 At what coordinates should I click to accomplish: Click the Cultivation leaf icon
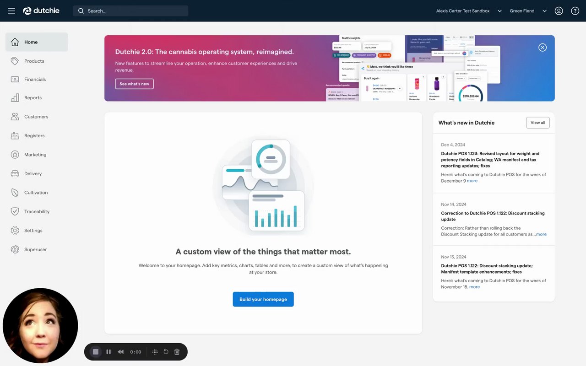tap(15, 193)
